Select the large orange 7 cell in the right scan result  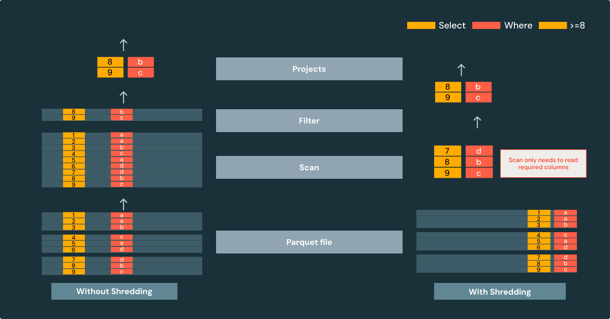coord(447,151)
